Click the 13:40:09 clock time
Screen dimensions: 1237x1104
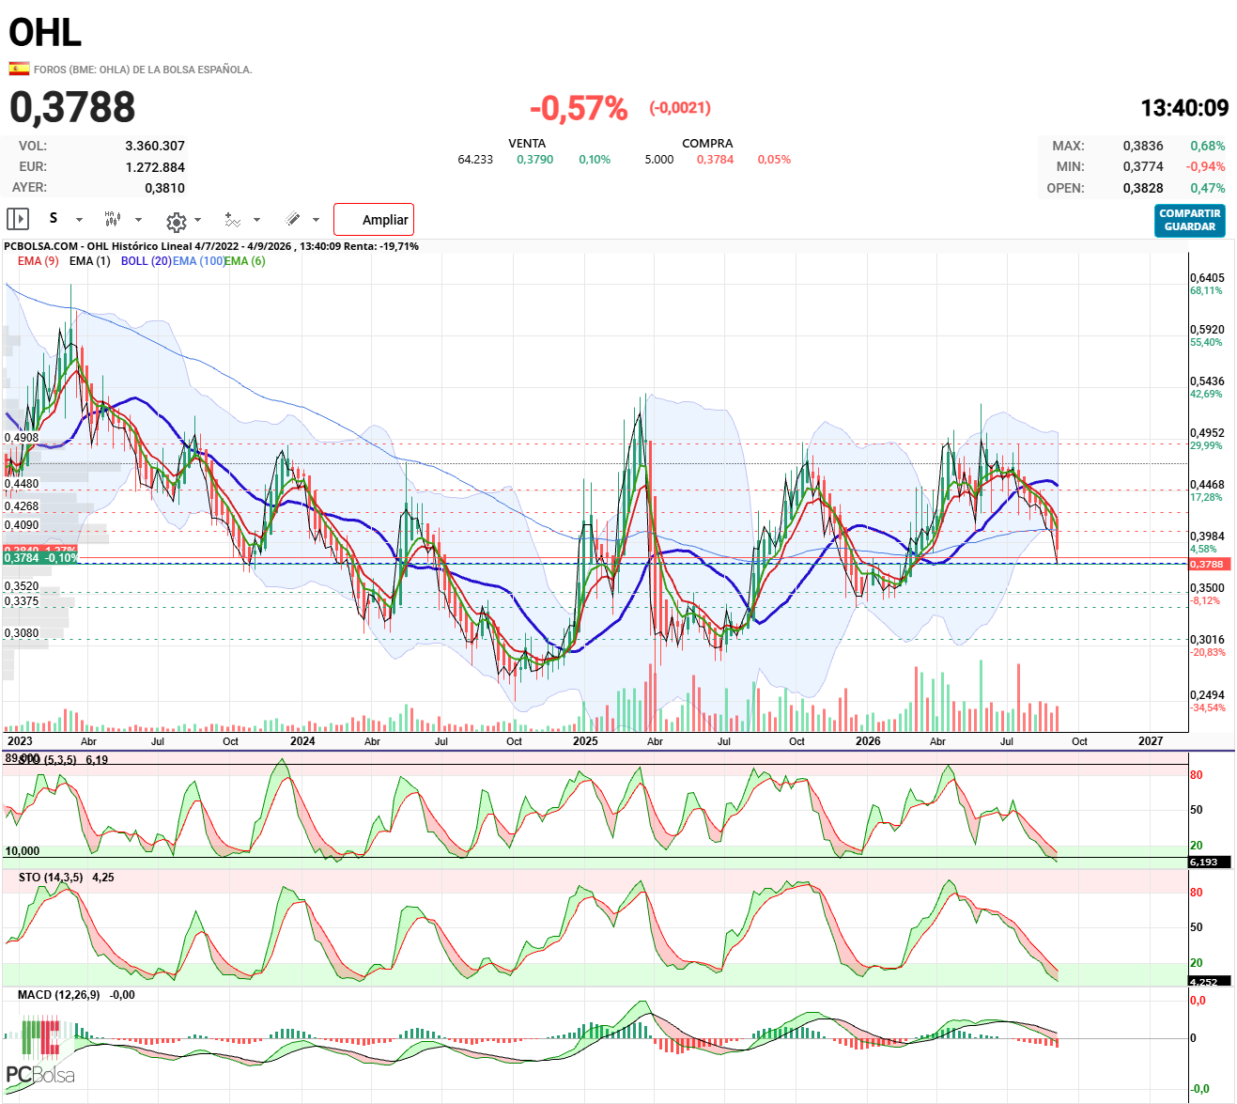click(1184, 108)
